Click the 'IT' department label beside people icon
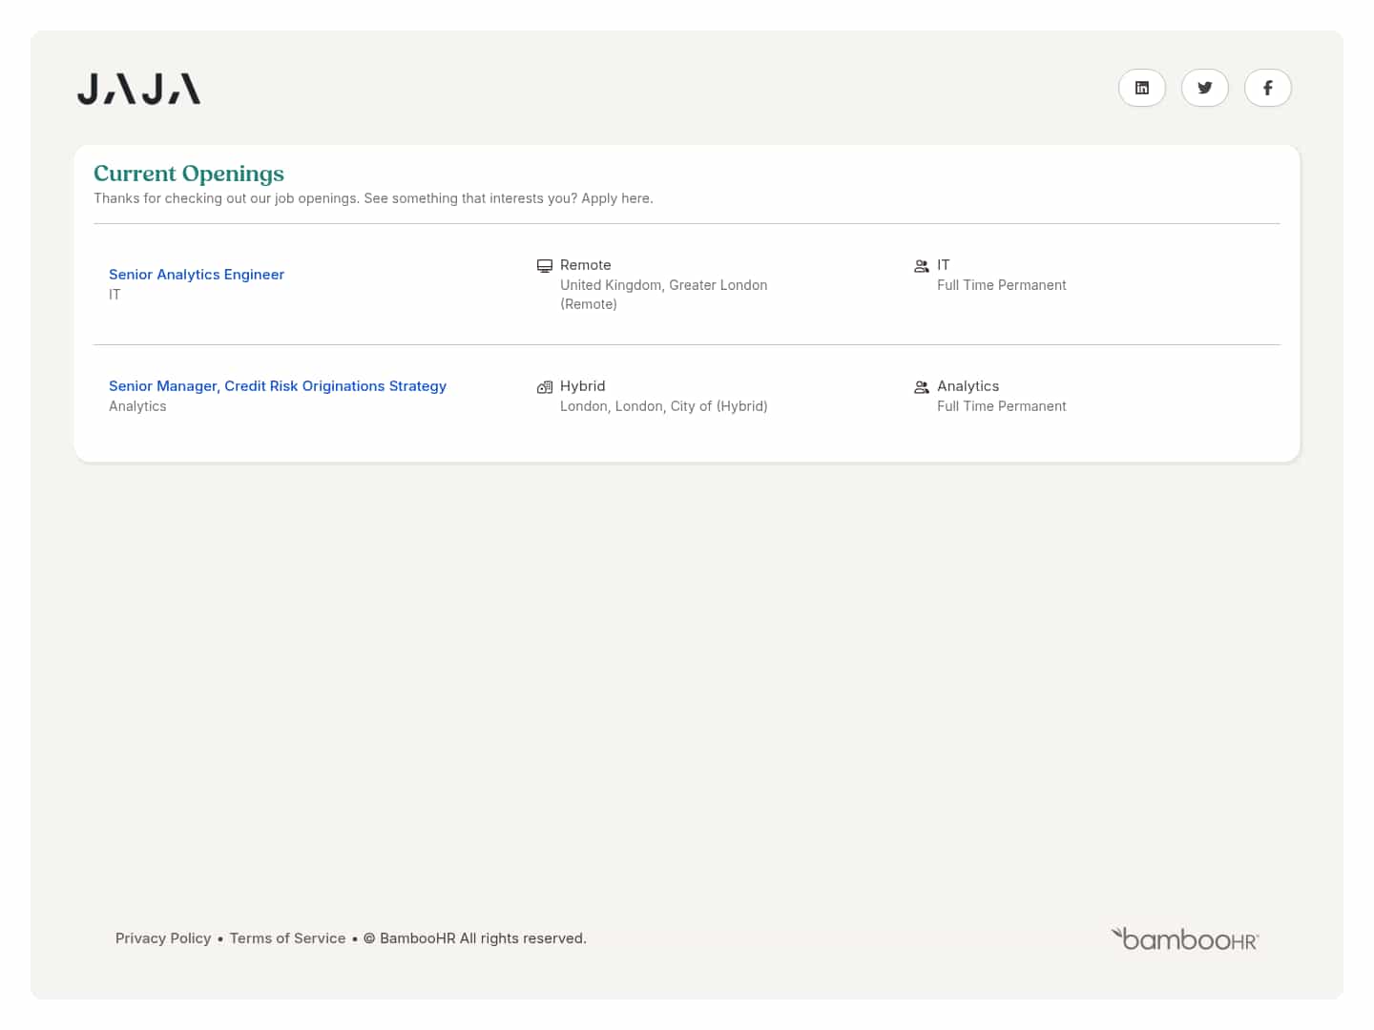Image resolution: width=1374 pixels, height=1030 pixels. click(944, 265)
